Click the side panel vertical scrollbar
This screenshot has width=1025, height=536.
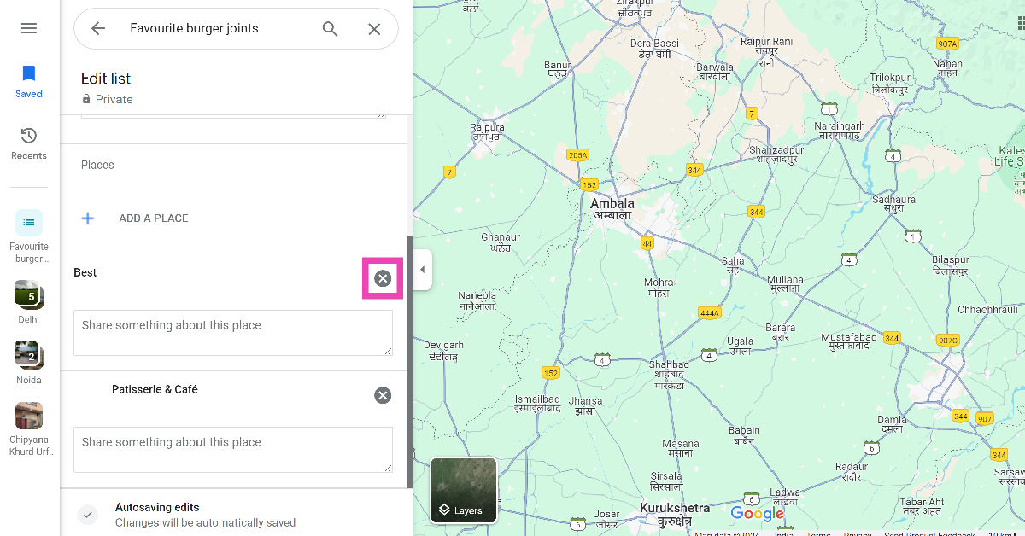[410, 358]
